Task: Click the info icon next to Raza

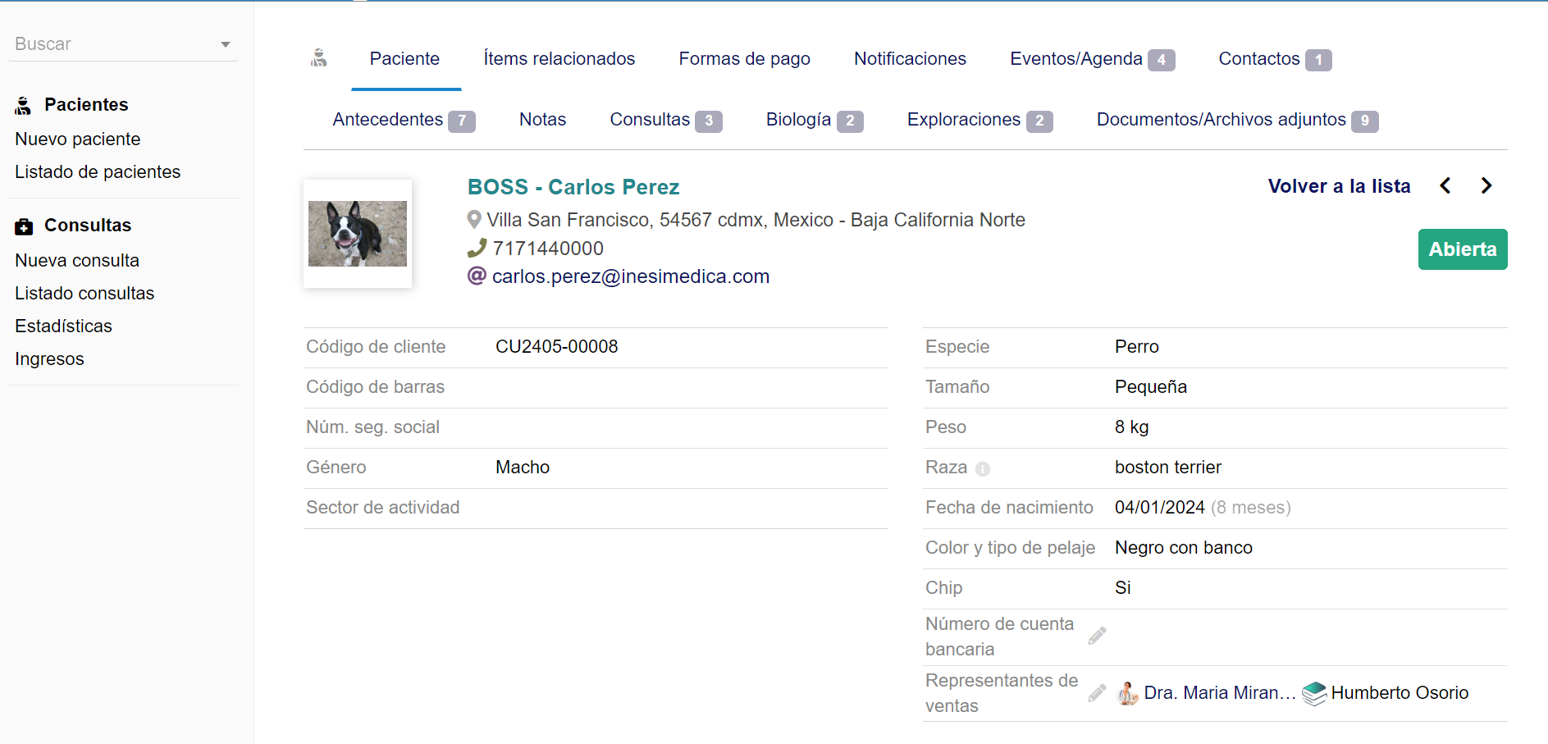Action: pos(984,468)
